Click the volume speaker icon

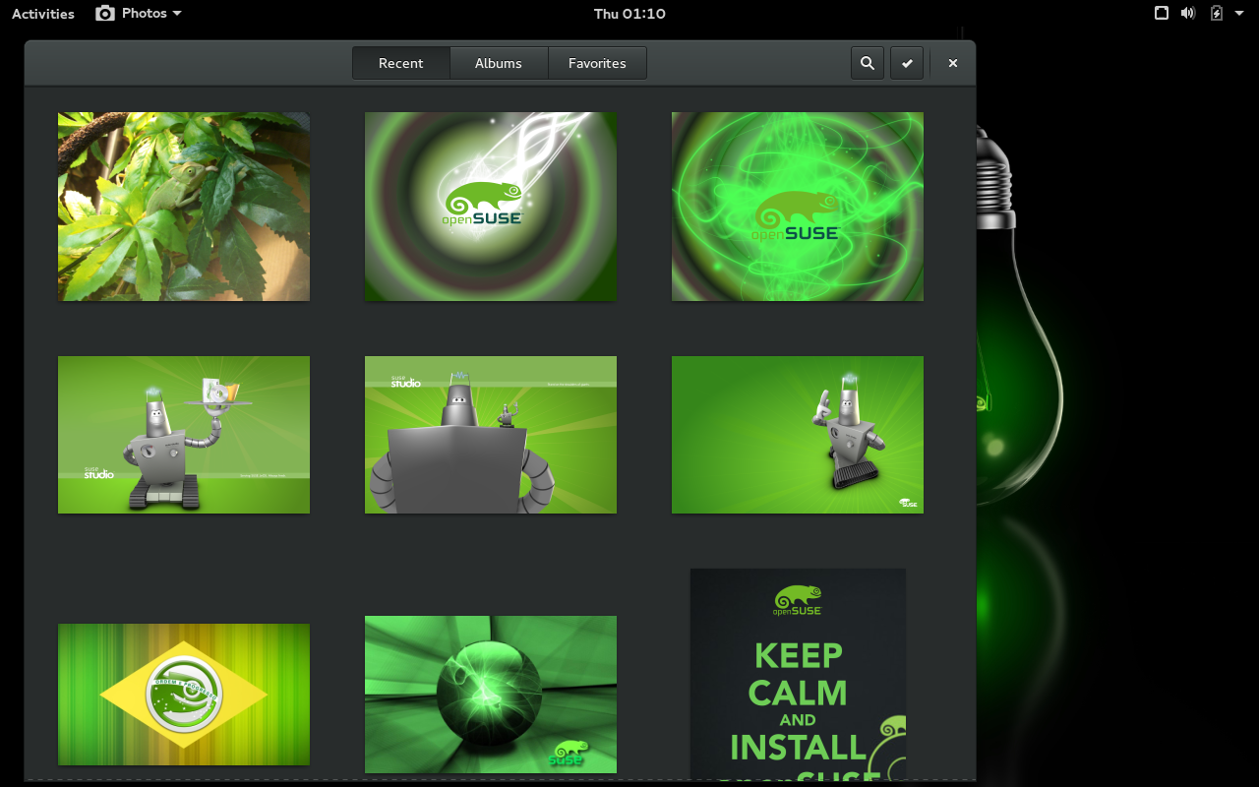point(1188,13)
